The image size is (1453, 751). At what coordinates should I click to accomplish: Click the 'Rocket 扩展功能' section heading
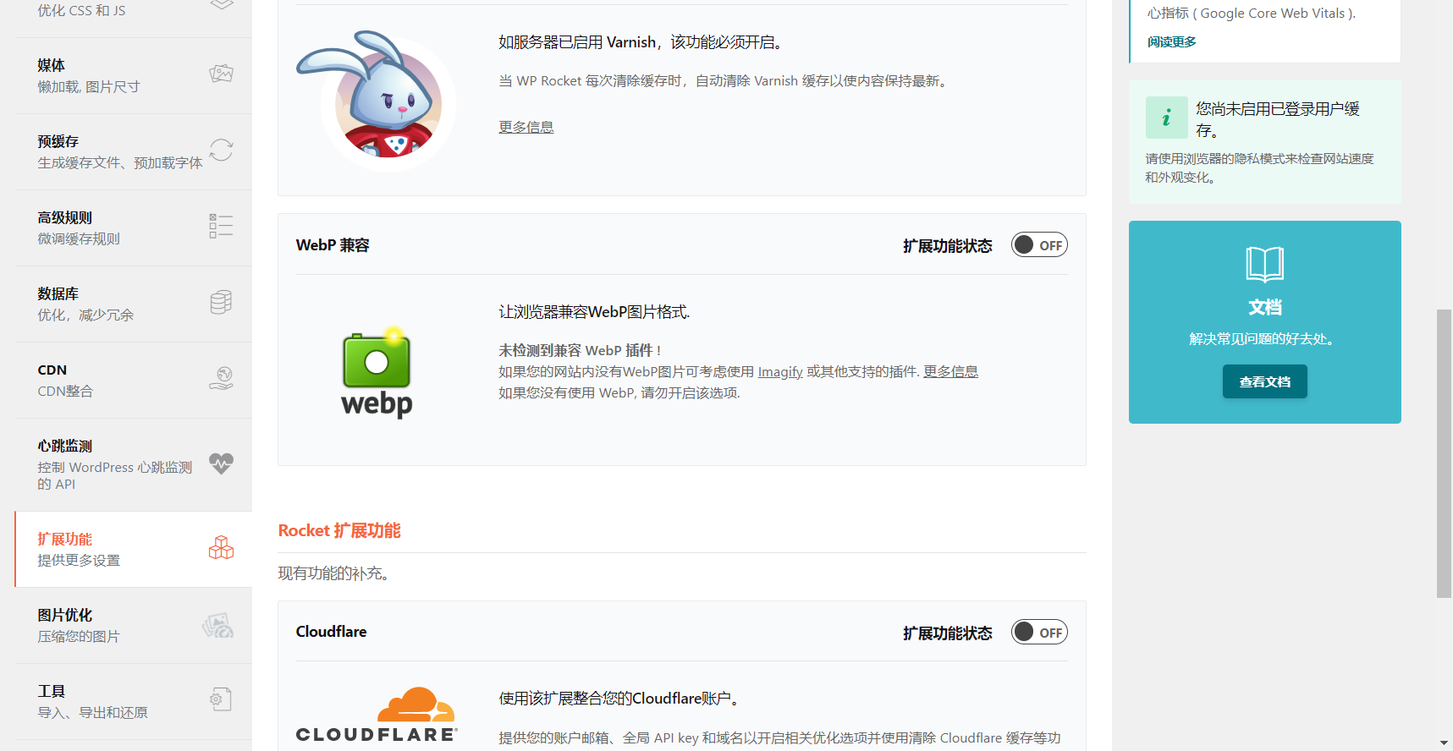point(339,531)
